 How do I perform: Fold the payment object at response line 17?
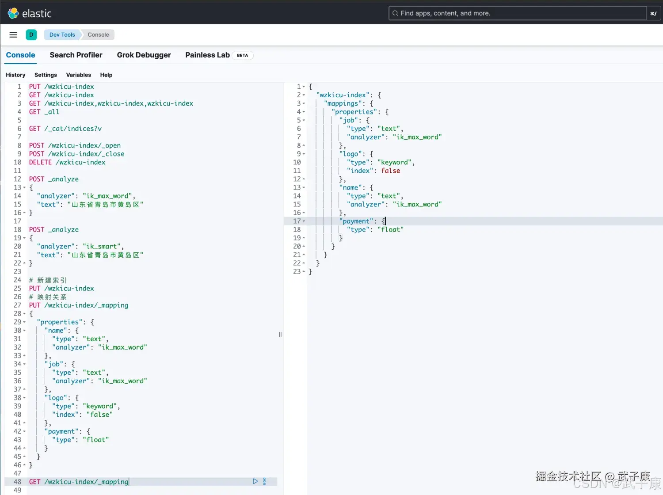pyautogui.click(x=304, y=221)
